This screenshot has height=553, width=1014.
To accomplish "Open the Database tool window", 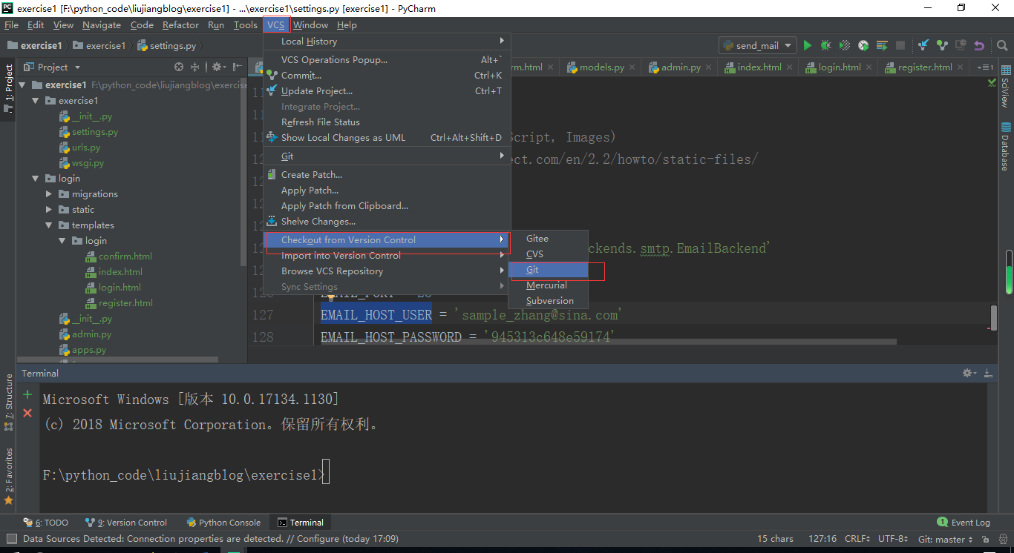I will tap(1006, 146).
